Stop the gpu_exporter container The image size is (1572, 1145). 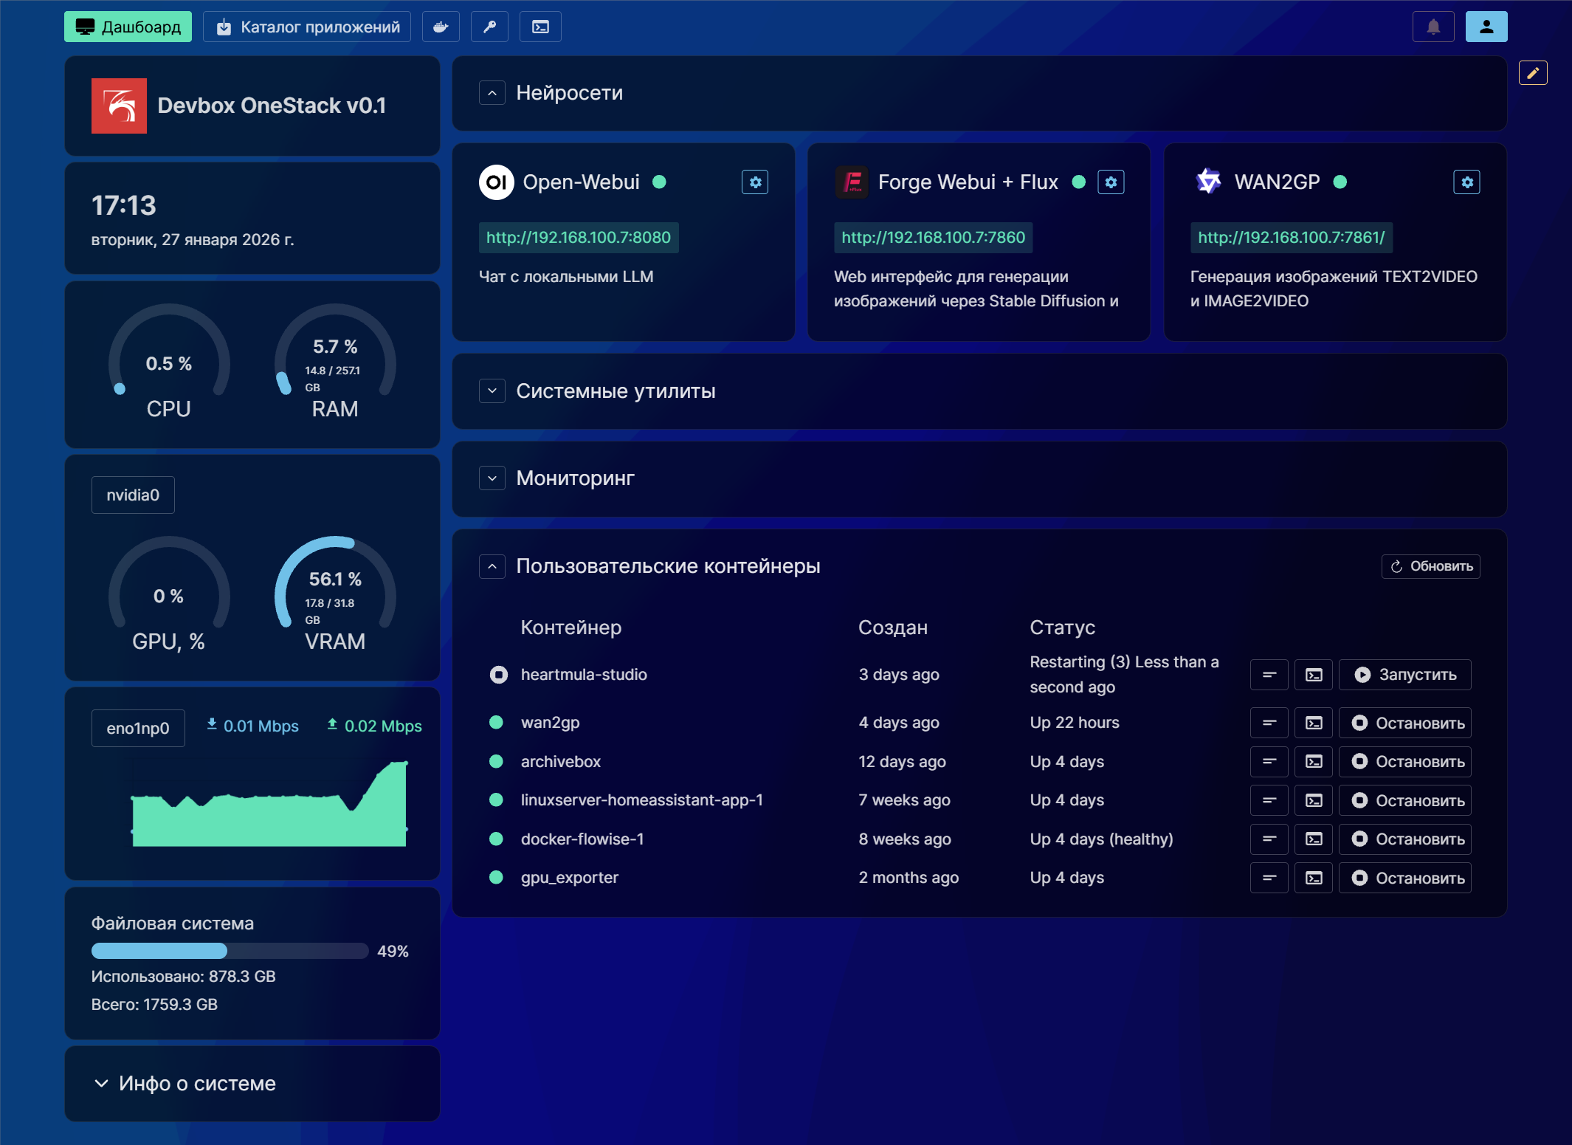(1405, 878)
